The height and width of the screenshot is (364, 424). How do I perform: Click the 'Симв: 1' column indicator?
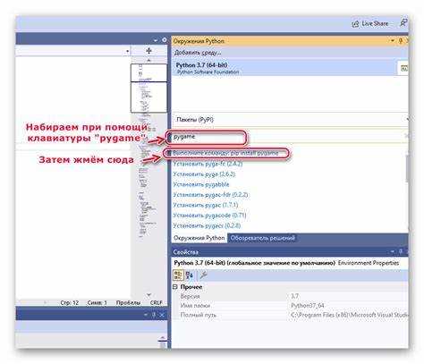(97, 303)
